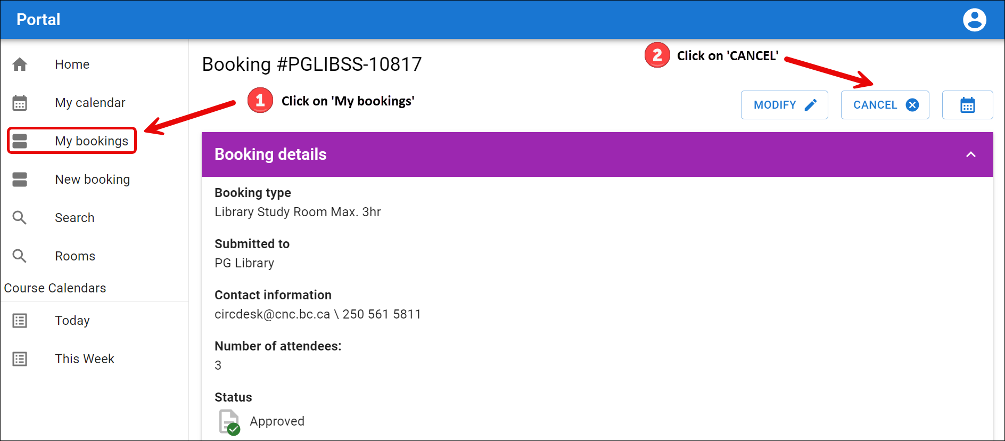Click the Today list icon

pos(20,321)
